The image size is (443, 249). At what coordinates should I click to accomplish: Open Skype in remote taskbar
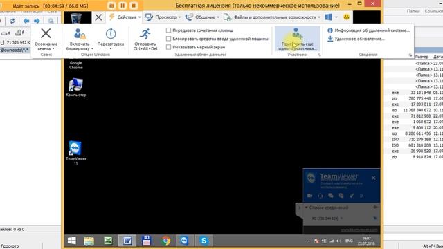coord(204,241)
